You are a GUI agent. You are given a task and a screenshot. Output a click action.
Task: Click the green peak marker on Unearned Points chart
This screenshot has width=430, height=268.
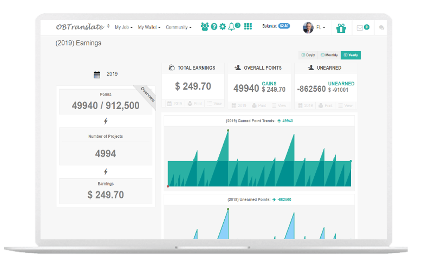(x=228, y=209)
